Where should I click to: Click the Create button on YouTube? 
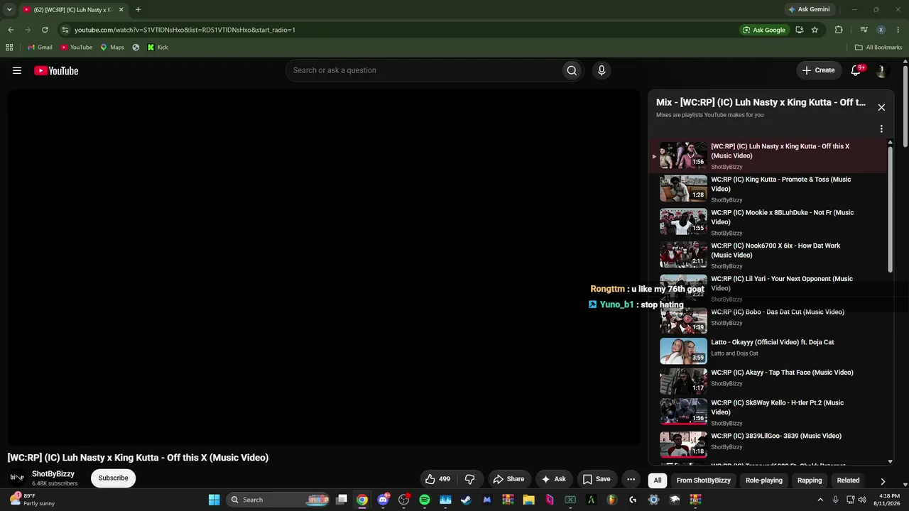click(818, 70)
